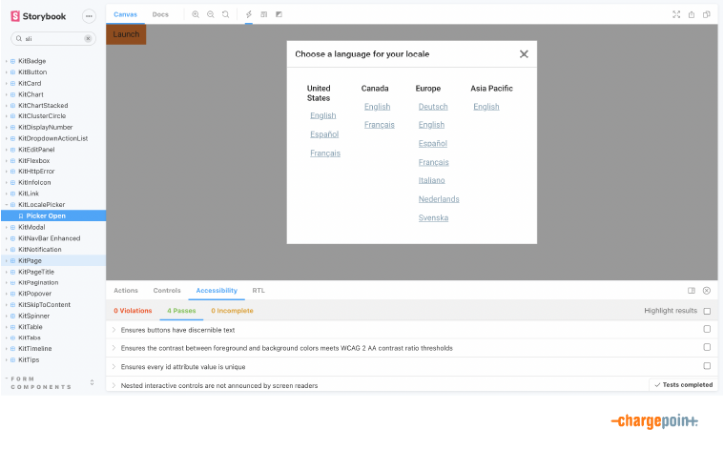The image size is (724, 450).
Task: Choose Nederlands under Europe
Action: tap(439, 199)
